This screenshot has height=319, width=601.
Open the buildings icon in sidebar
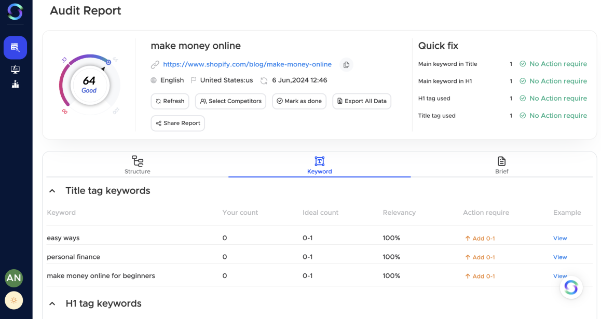(16, 84)
